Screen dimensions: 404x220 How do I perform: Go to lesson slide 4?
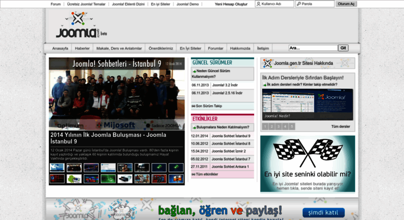[x=285, y=126]
